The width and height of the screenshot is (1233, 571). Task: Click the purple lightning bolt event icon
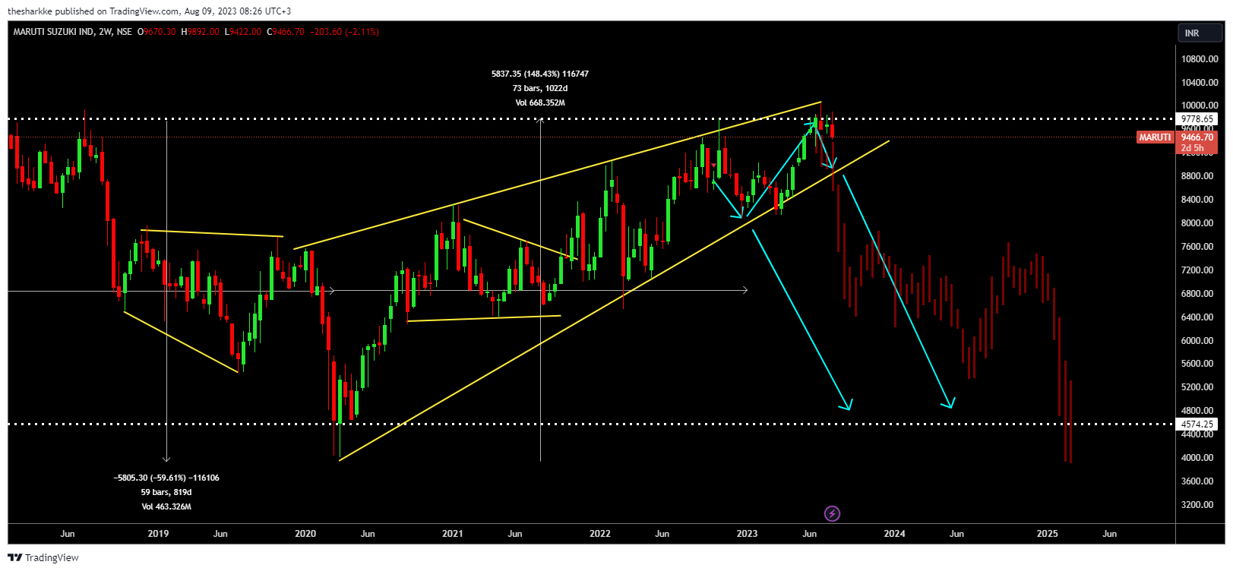point(832,514)
